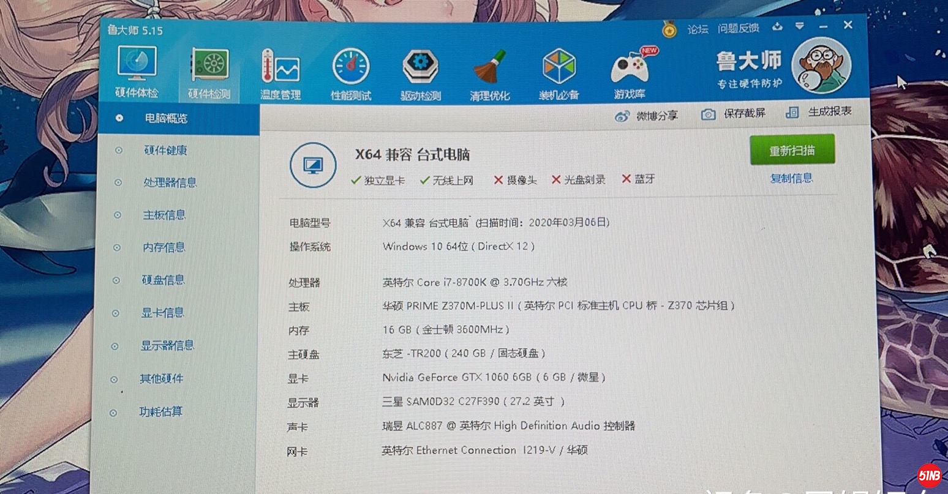948x494 pixels.
Task: Open 功耗估算 in the sidebar
Action: pyautogui.click(x=160, y=412)
